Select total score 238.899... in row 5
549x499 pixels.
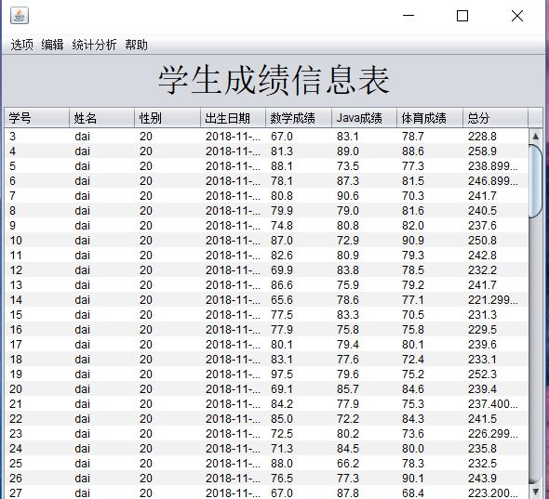click(495, 166)
